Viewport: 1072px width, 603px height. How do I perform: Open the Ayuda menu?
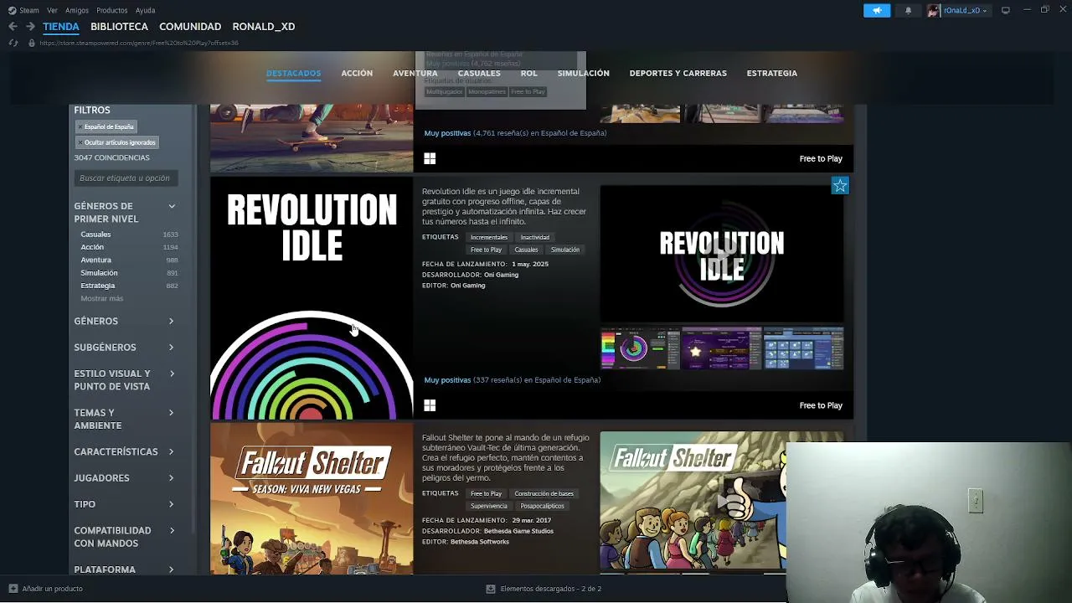click(x=145, y=10)
